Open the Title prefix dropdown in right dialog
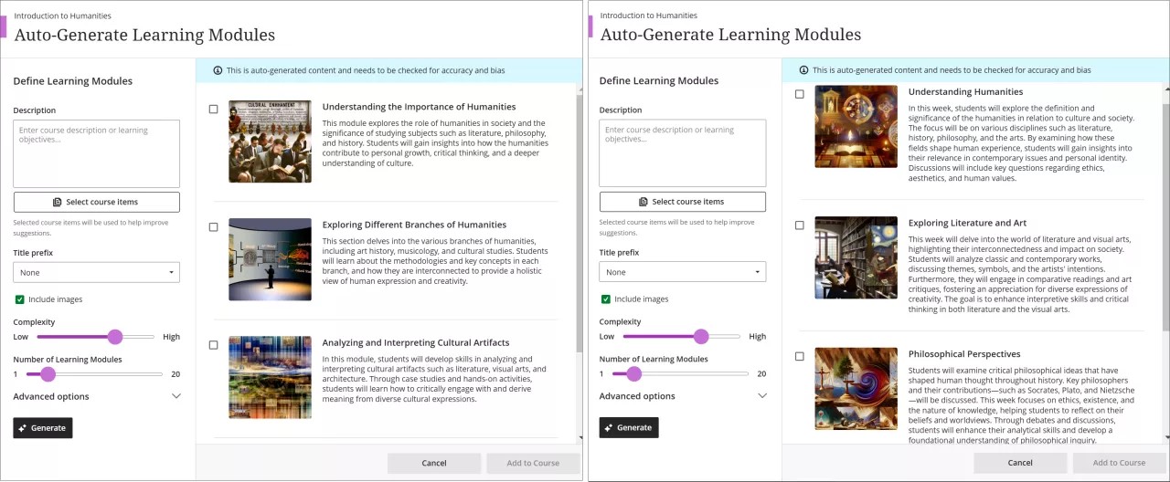1170x482 pixels. click(x=682, y=272)
